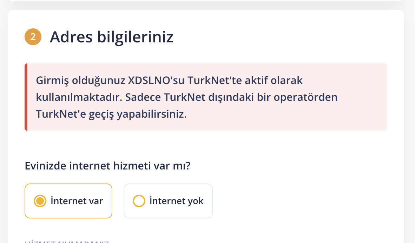Click the İnternet var label text
Screen dimensions: 415x243
click(x=77, y=201)
